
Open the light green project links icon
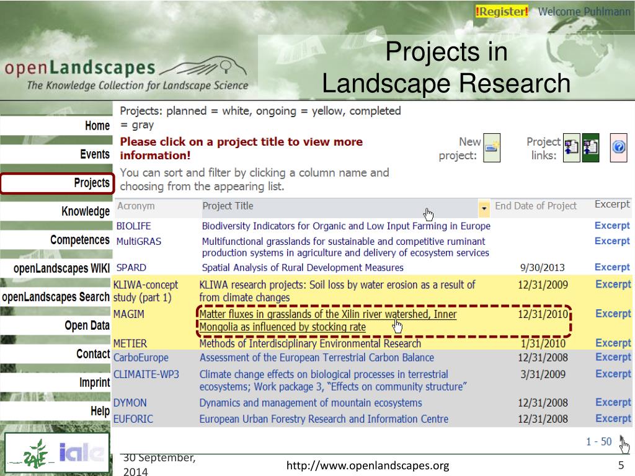(571, 149)
